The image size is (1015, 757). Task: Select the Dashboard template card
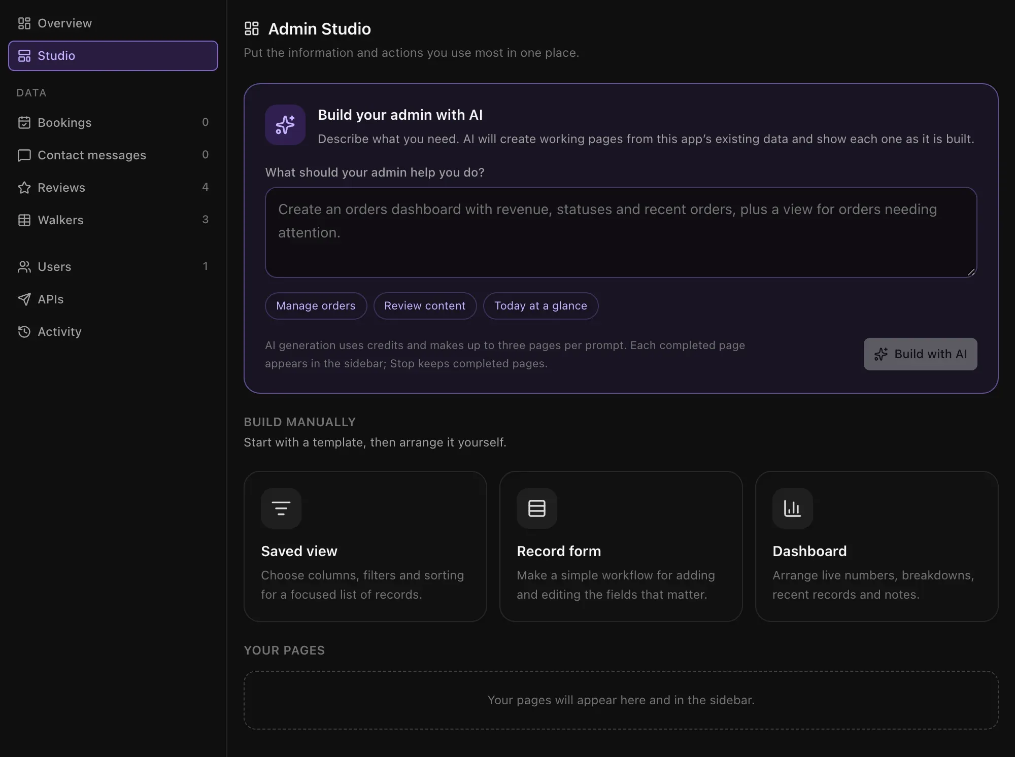tap(876, 546)
